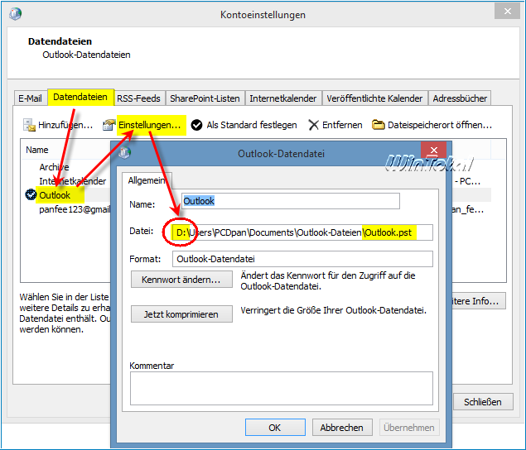Viewport: 526px width, 450px height.
Task: Open the SharePoint-Listen tab
Action: [x=205, y=98]
